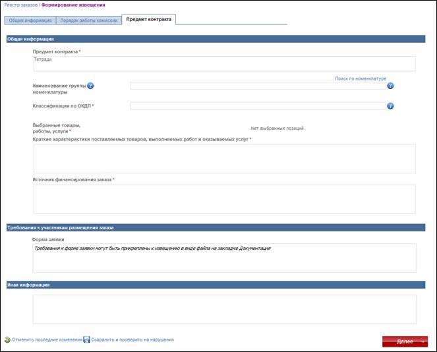Focus the 'Иная информация' text area
The height and width of the screenshot is (352, 437).
[225, 309]
